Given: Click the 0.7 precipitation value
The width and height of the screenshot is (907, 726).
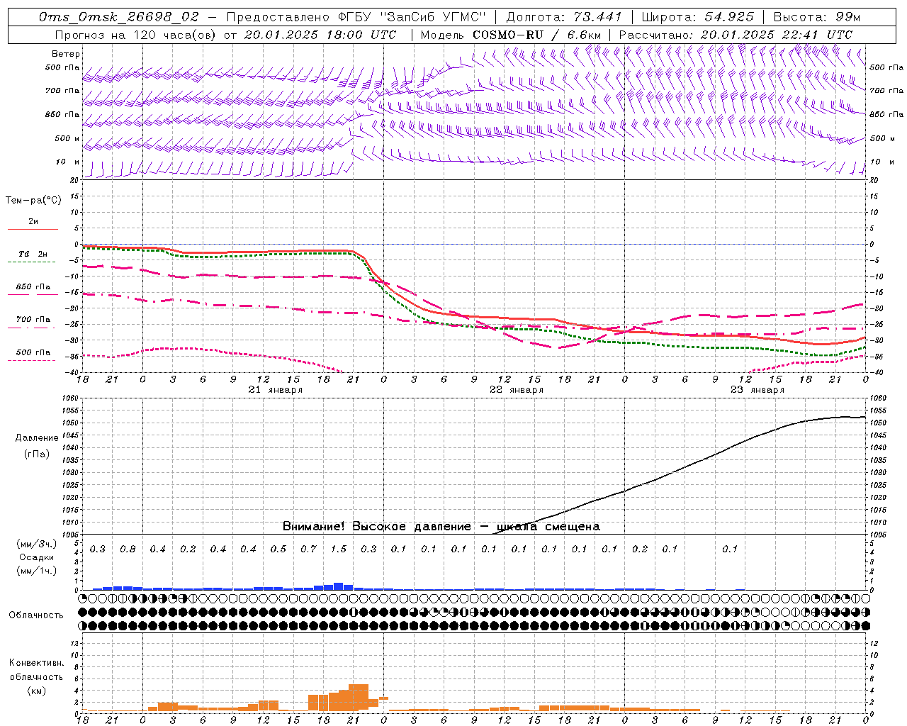Looking at the screenshot, I should tap(308, 549).
